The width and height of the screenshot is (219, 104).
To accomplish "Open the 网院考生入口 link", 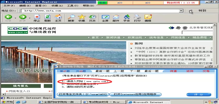I will [19, 91].
